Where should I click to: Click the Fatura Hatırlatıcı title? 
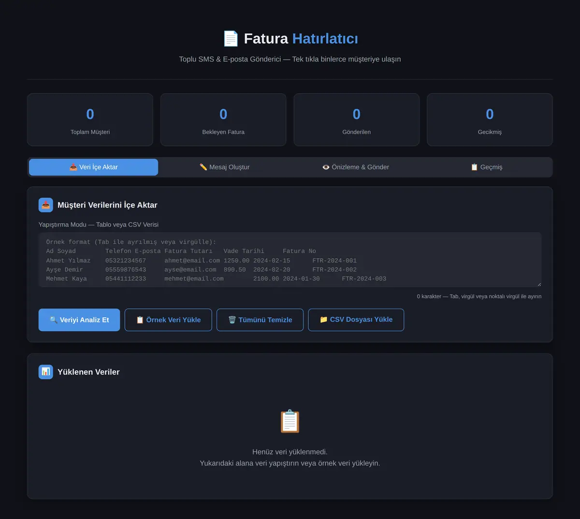pyautogui.click(x=301, y=39)
